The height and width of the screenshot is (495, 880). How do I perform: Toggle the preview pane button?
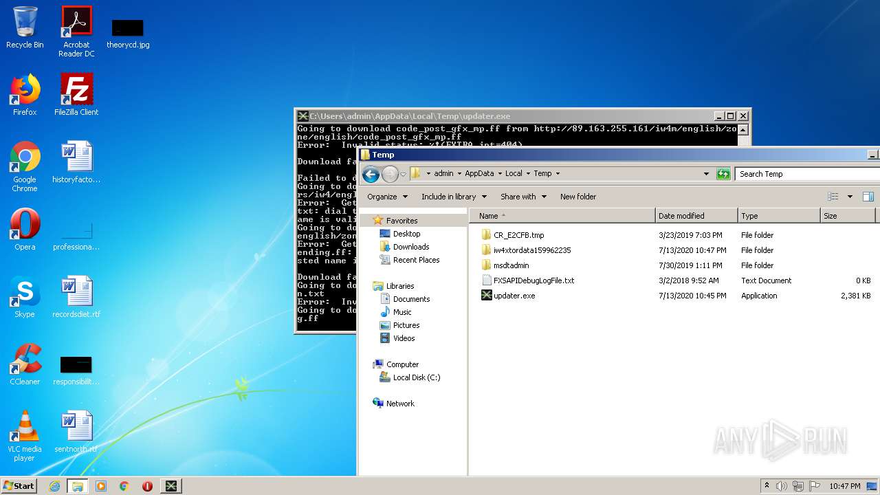click(868, 197)
